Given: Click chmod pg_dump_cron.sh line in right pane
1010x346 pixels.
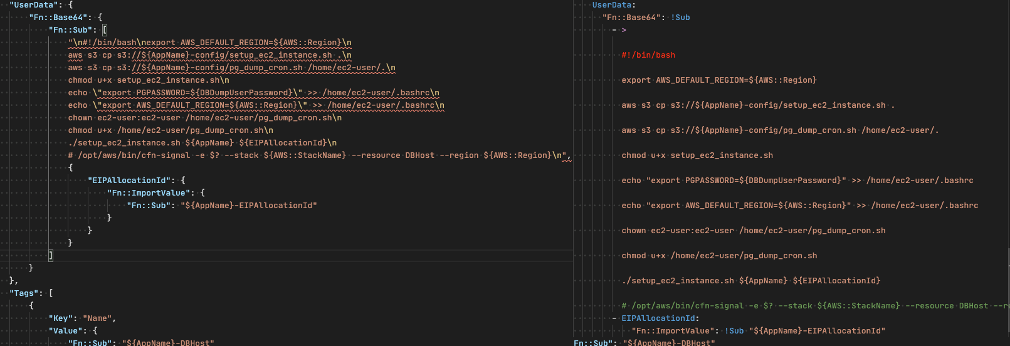Looking at the screenshot, I should click(719, 256).
